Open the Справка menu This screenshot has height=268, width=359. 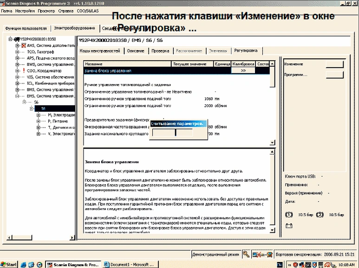click(x=66, y=10)
